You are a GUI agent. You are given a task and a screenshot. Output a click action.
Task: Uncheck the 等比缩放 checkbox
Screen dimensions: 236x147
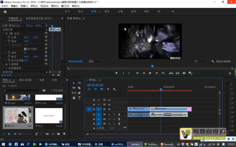[x=25, y=49]
